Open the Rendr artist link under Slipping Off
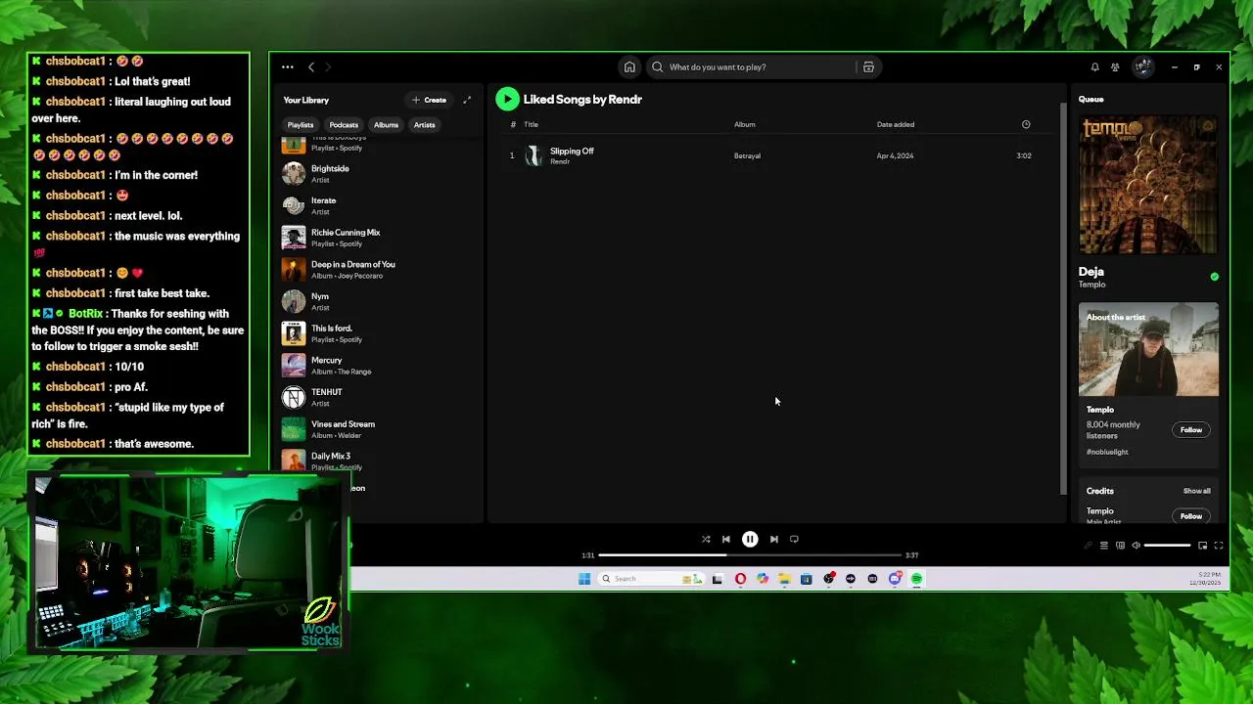The image size is (1253, 704). point(560,161)
